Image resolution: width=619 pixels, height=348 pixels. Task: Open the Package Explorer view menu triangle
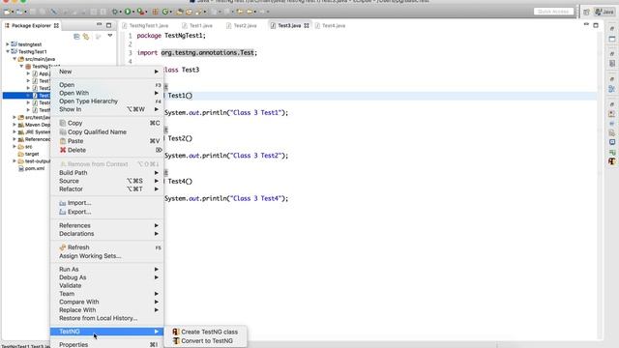[x=110, y=36]
